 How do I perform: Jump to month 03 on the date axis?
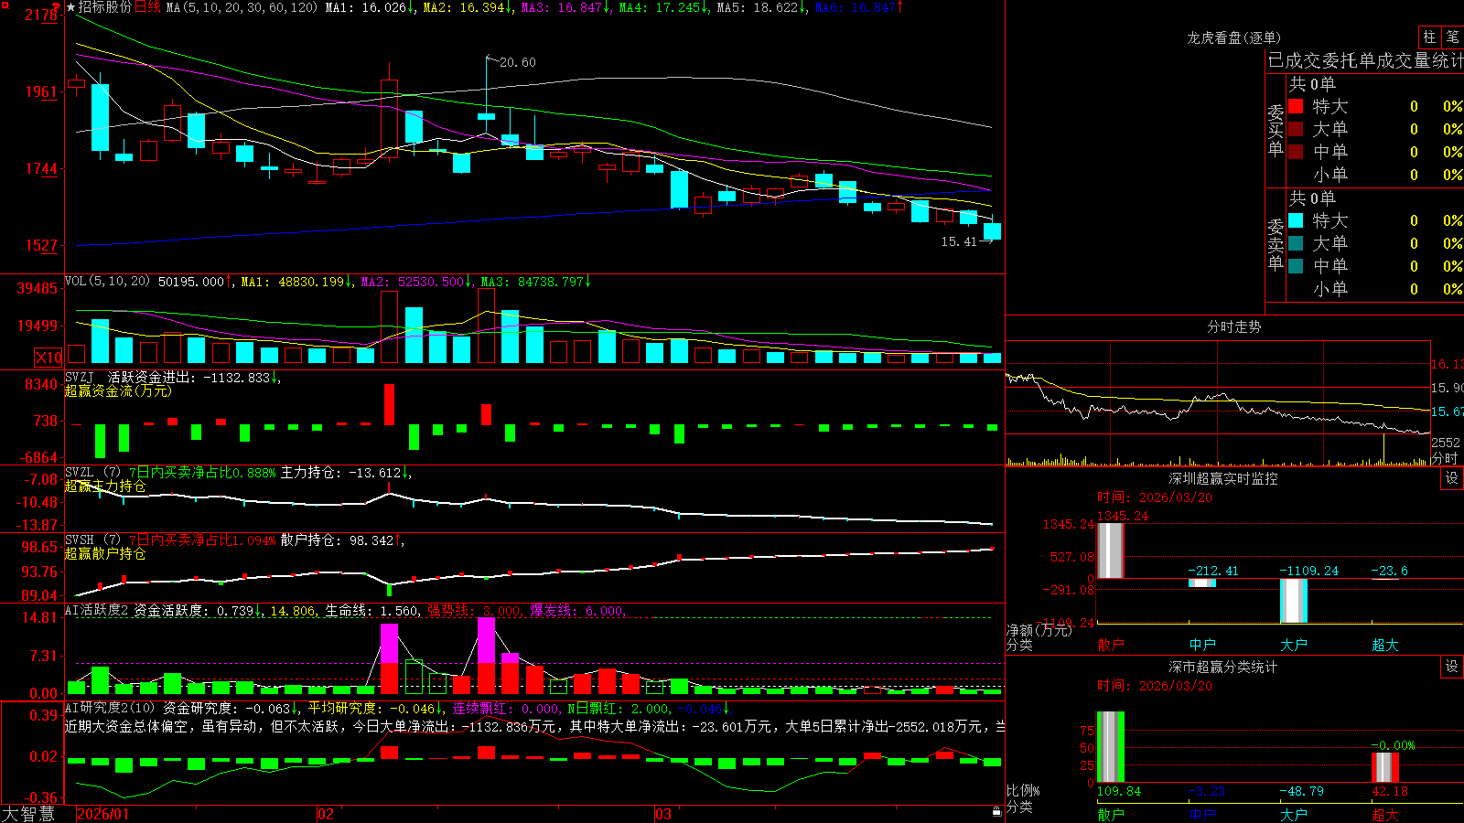pos(663,814)
